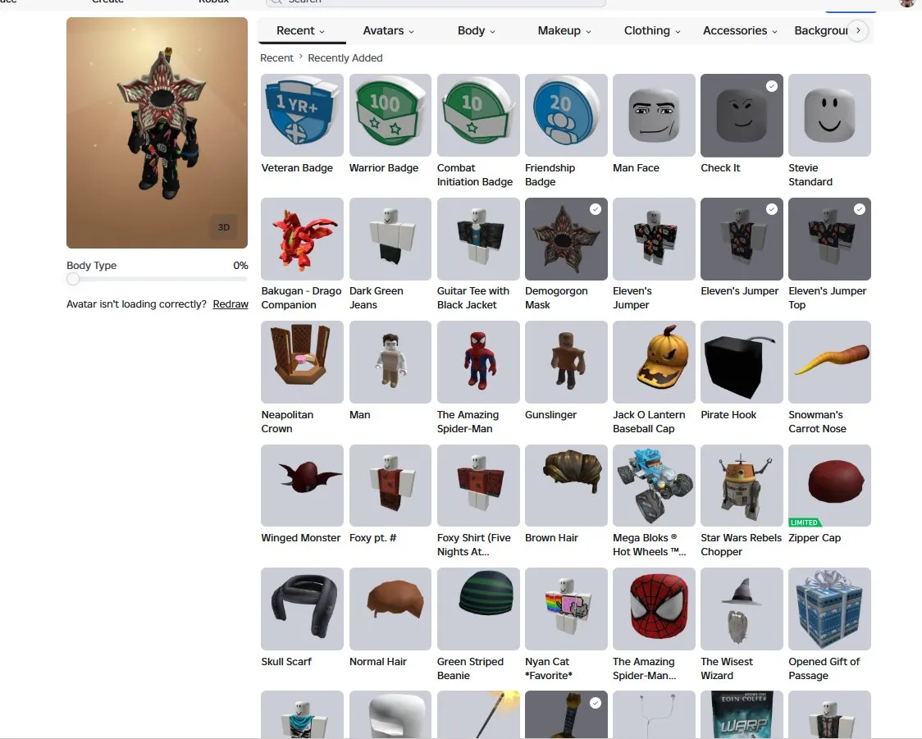Equip the Nyan Cat Favorite shirt

566,609
